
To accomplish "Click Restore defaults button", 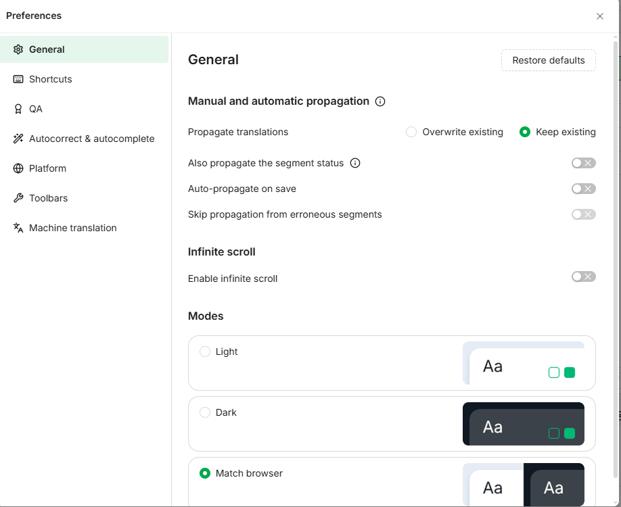I will (549, 60).
